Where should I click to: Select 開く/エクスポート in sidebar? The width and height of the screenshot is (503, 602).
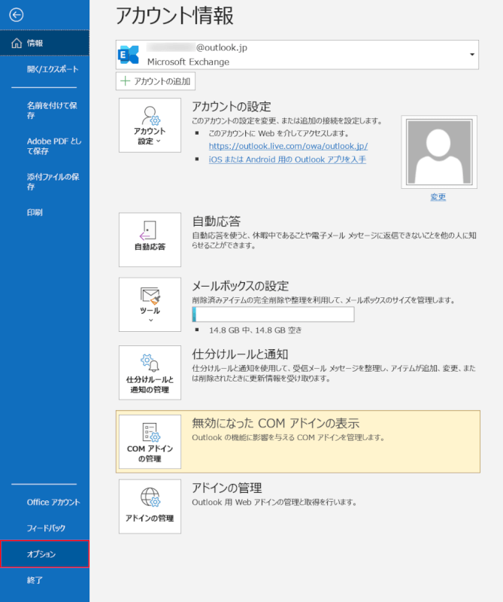52,69
